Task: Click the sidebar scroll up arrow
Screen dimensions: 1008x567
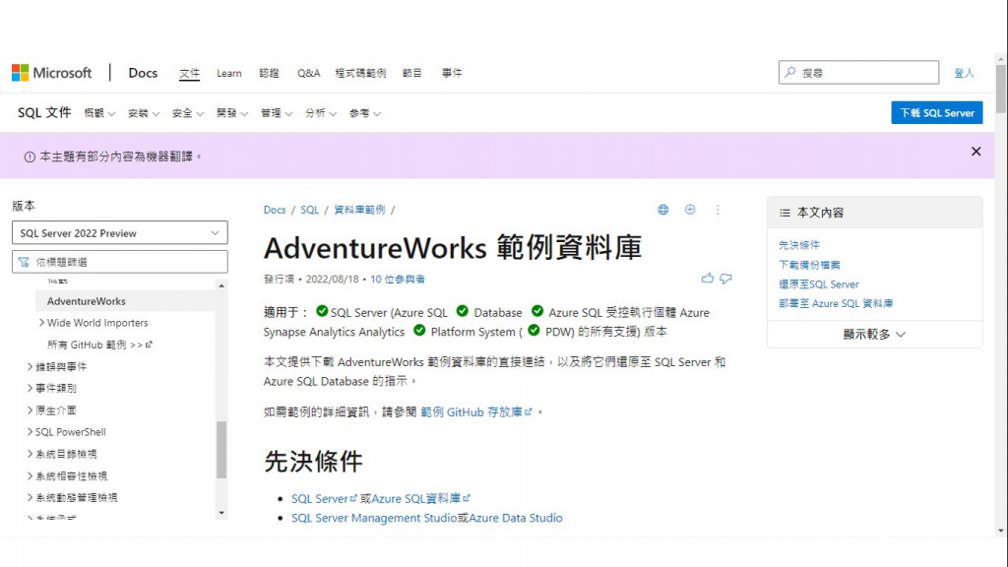Action: coord(221,285)
